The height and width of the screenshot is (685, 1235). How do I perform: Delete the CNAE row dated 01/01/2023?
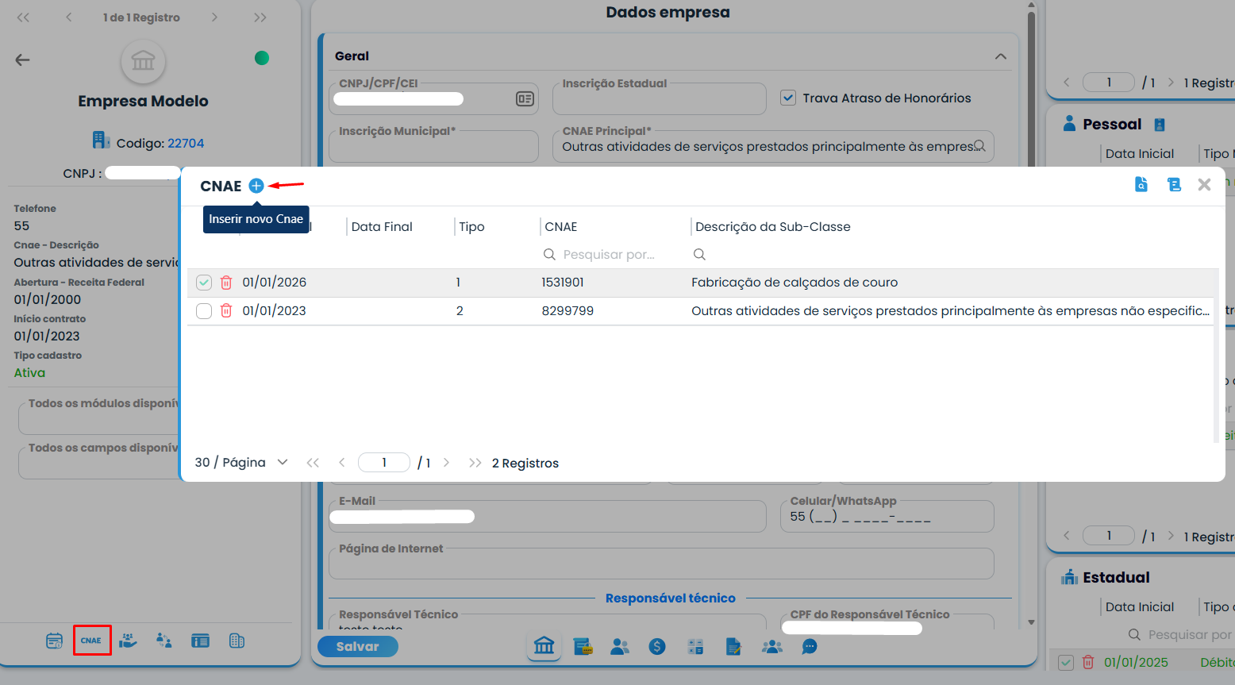226,311
